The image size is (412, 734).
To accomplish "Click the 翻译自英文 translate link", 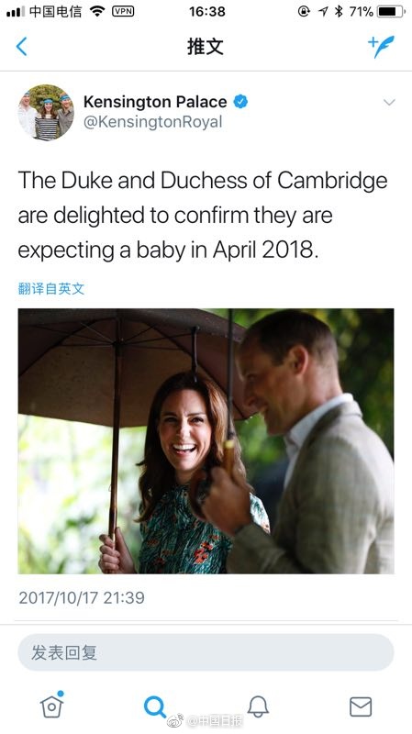I will coord(51,288).
